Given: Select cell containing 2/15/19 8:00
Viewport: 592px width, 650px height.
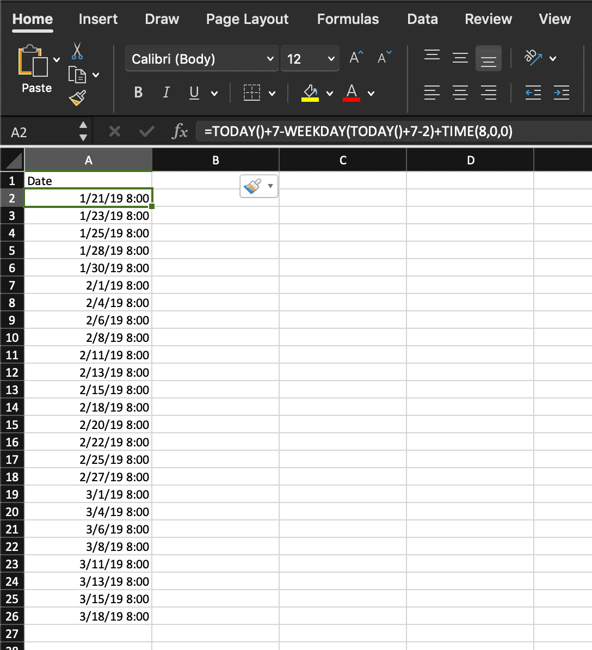Looking at the screenshot, I should click(x=88, y=390).
